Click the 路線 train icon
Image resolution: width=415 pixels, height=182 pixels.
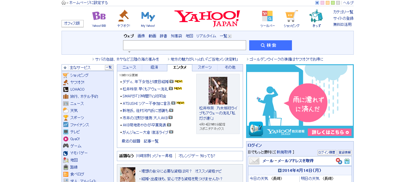click(66, 167)
